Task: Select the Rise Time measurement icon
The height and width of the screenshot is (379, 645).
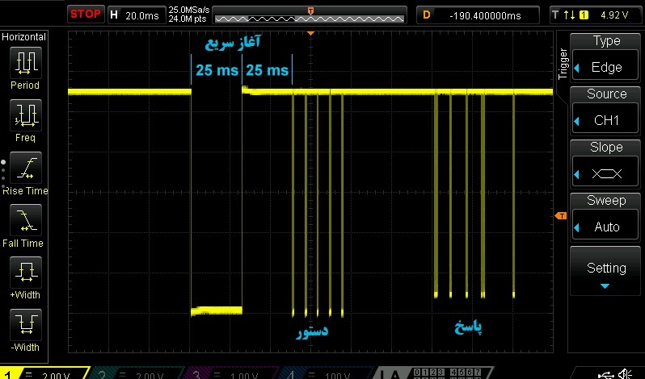Action: pos(26,169)
